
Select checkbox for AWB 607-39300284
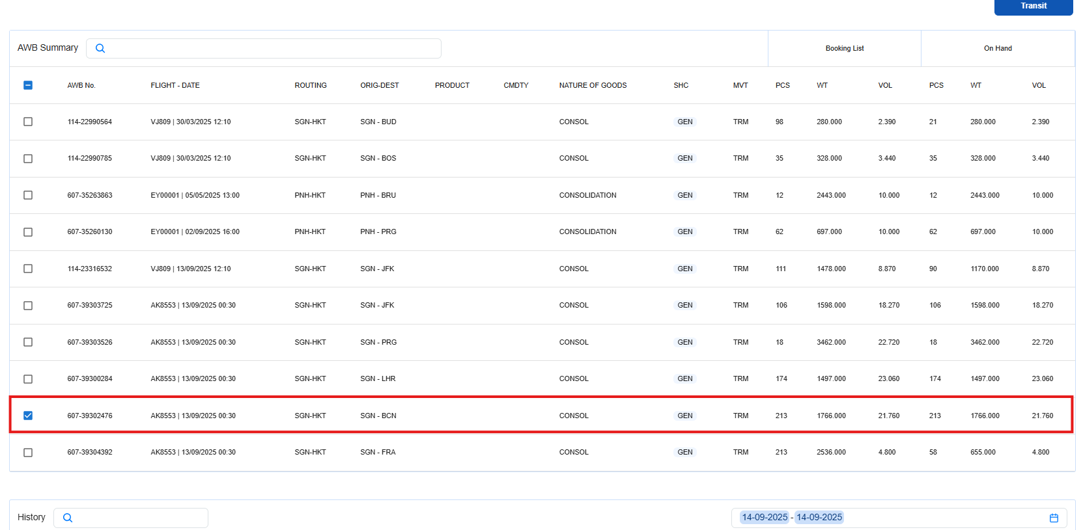click(x=28, y=379)
